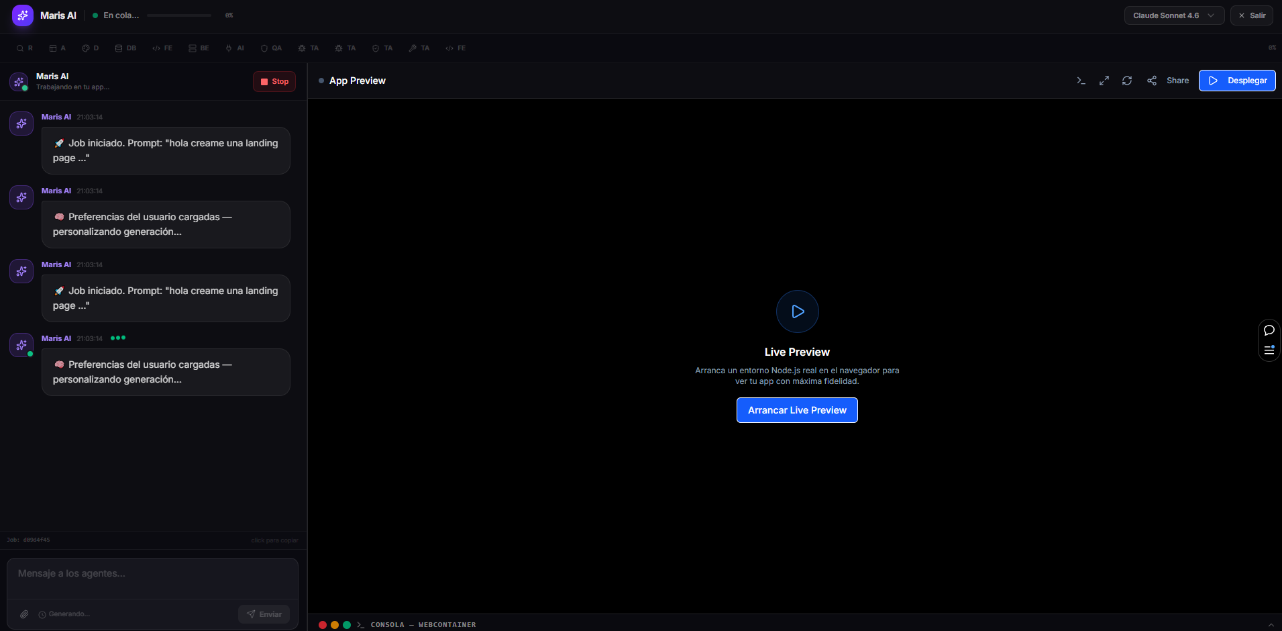This screenshot has height=631, width=1282.
Task: Open the list side panel icon
Action: point(1269,350)
